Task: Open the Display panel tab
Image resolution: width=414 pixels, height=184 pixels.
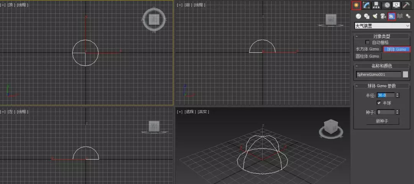Action: (396, 5)
